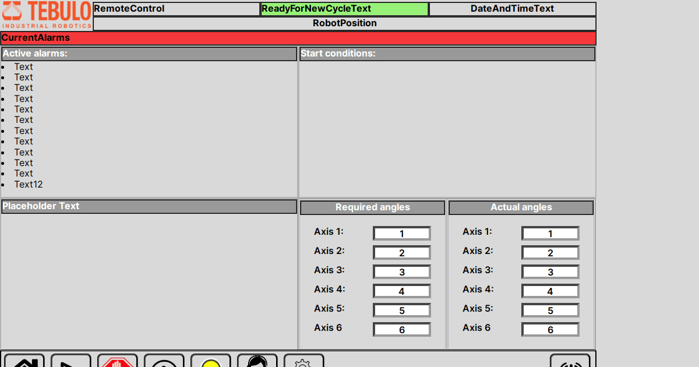Activate the red Stop hand icon
Image resolution: width=699 pixels, height=367 pixels.
click(x=117, y=364)
